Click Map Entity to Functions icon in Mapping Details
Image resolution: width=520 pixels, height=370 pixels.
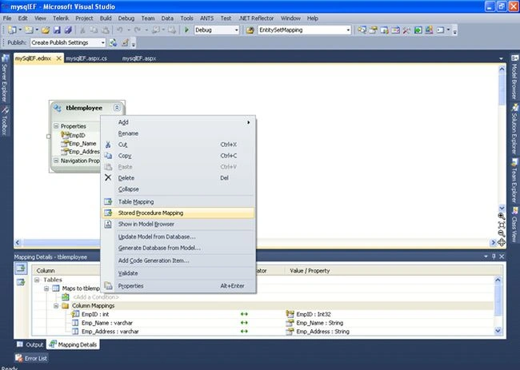21,282
